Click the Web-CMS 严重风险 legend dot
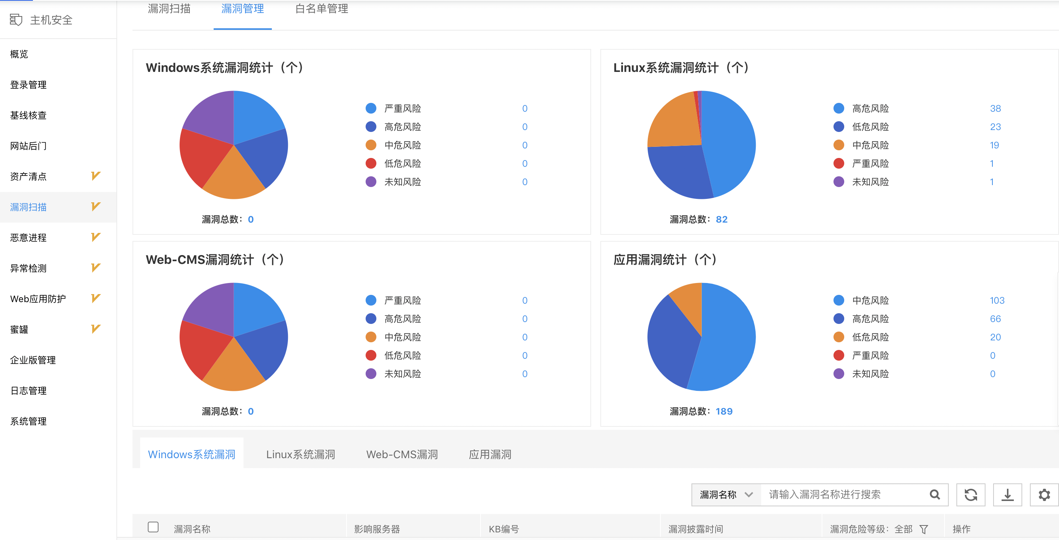The height and width of the screenshot is (540, 1059). pos(371,300)
